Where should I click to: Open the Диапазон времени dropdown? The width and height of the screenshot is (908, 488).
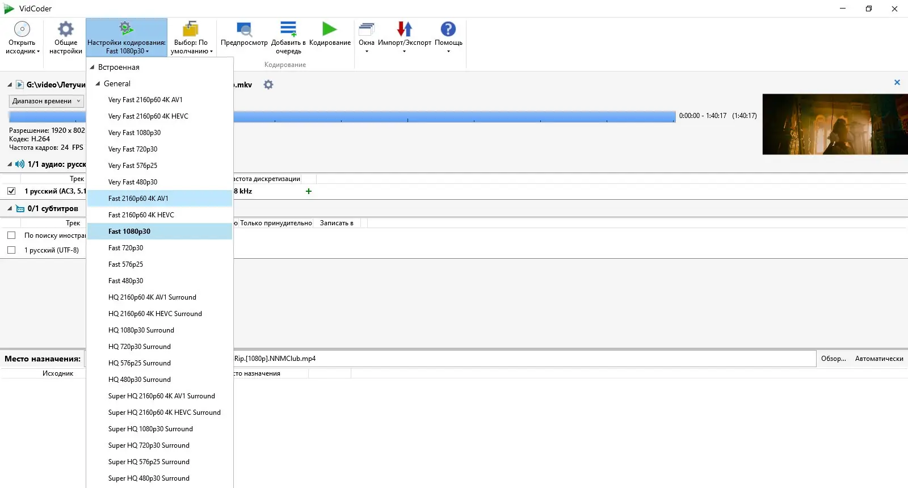(47, 101)
